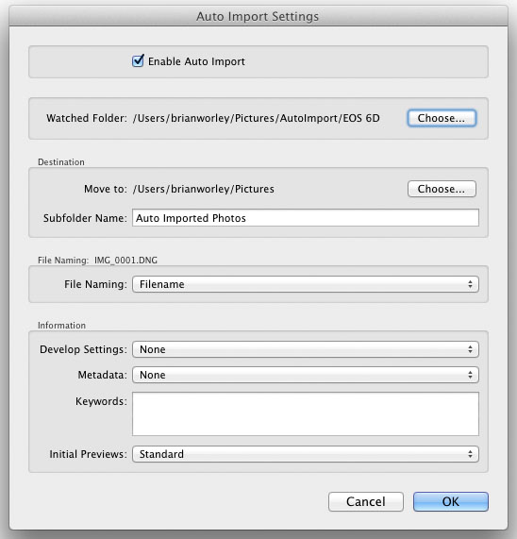Viewport: 517px width, 539px height.
Task: Click into the Subfolder Name field
Action: pos(306,218)
